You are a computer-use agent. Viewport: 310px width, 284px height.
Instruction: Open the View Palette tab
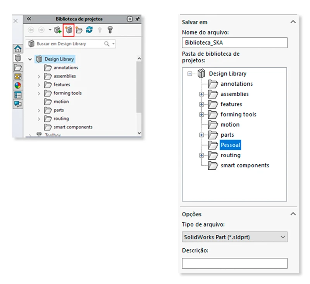[18, 76]
